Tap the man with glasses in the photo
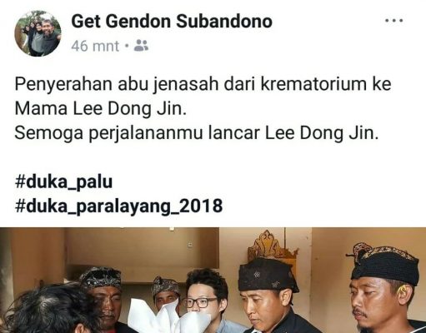 [x=204, y=298]
